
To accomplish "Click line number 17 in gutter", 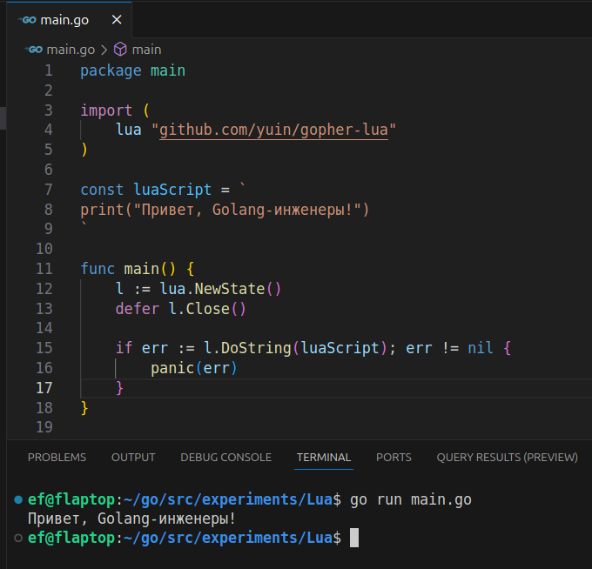I will point(44,388).
